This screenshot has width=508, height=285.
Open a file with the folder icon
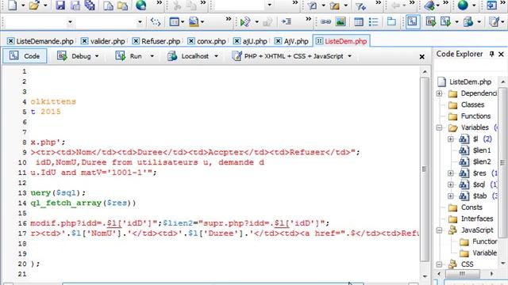[x=34, y=6]
